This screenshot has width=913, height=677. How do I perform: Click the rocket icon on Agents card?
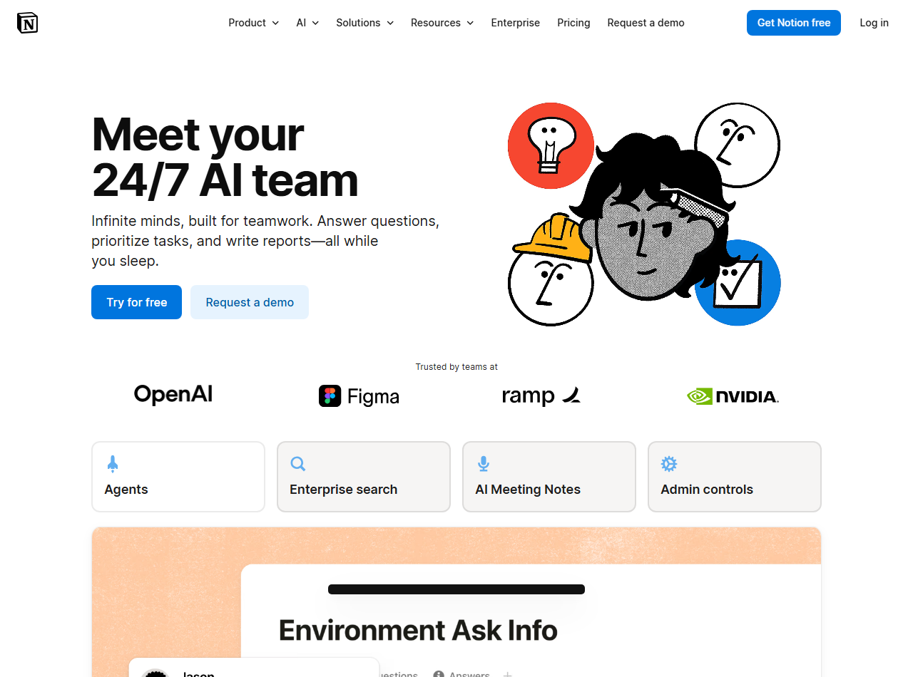point(113,464)
